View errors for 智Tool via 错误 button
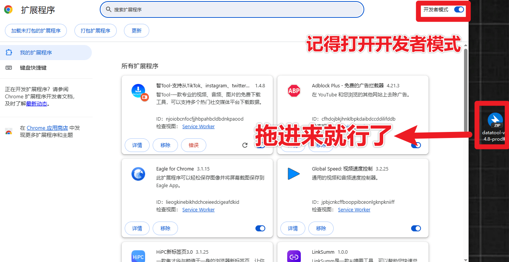Viewport: 509px width, 262px height. point(193,145)
